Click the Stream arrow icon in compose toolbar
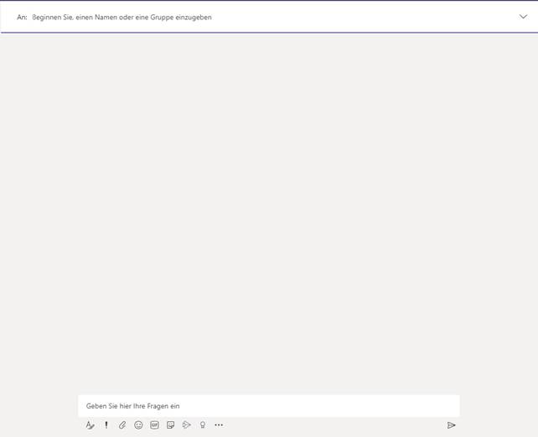Viewport: 538px width, 437px height. pyautogui.click(x=187, y=425)
